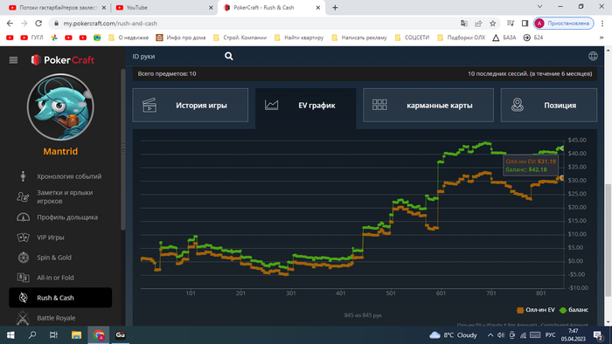Click Chrome icon on the taskbar
The height and width of the screenshot is (344, 612).
(98, 335)
